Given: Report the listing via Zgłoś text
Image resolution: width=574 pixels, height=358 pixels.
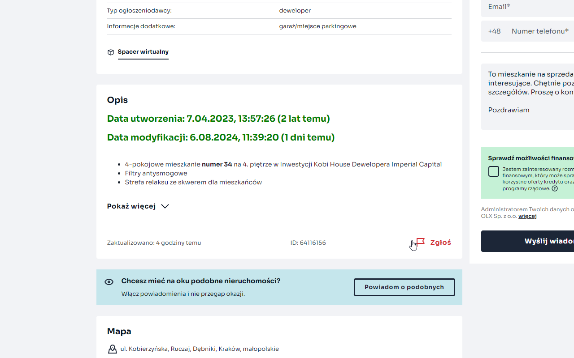Looking at the screenshot, I should (440, 243).
